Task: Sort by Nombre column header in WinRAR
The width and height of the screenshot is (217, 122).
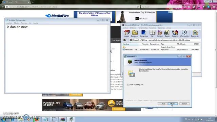Action: point(130,44)
